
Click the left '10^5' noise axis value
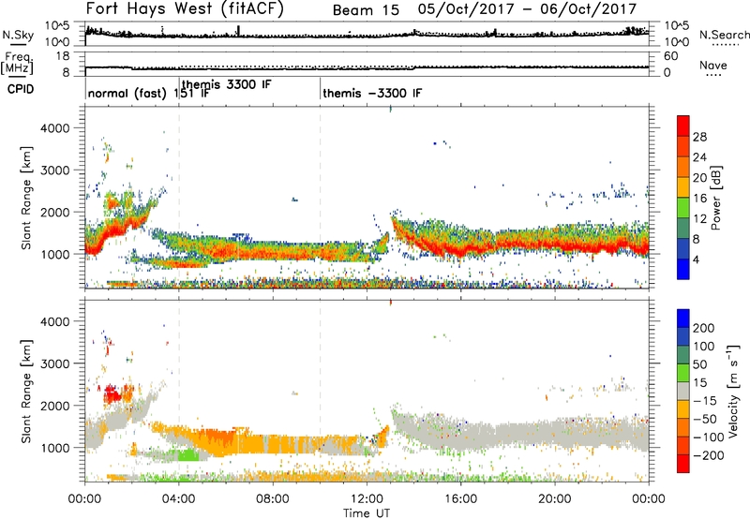(57, 25)
